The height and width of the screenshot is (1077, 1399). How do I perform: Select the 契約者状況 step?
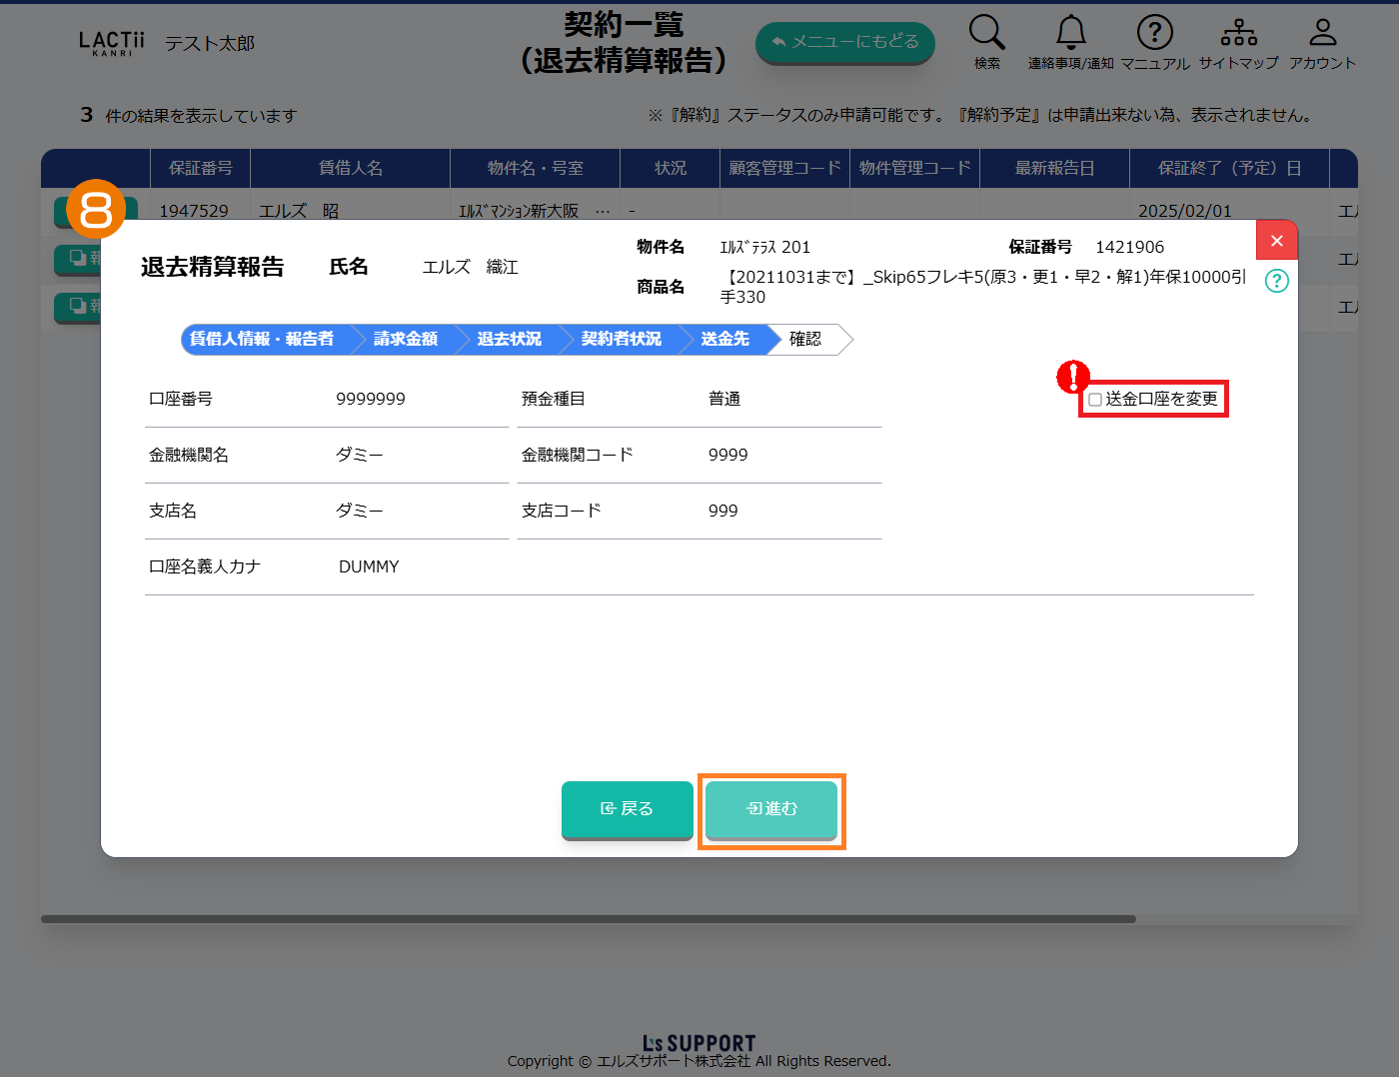[621, 340]
